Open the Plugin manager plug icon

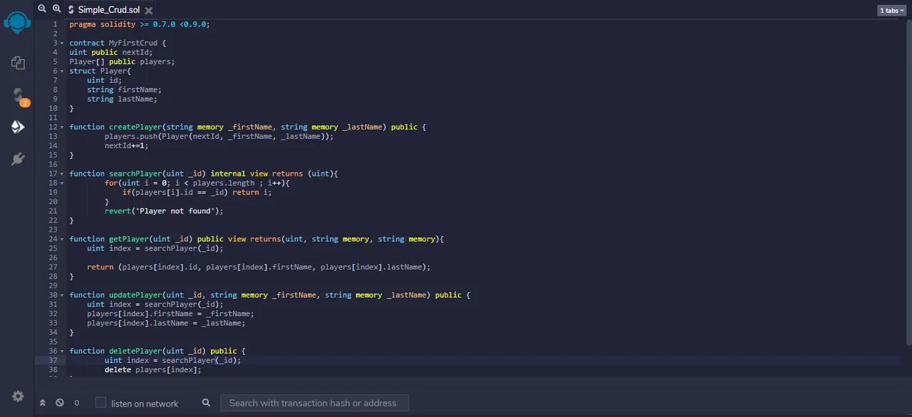[x=18, y=159]
